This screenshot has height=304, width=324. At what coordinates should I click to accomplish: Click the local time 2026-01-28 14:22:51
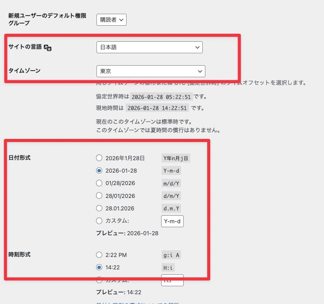click(157, 108)
